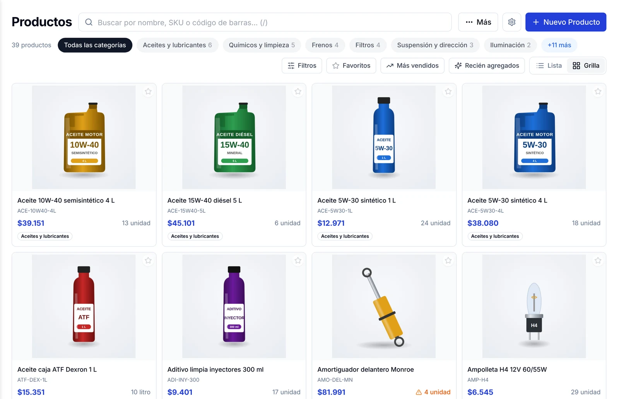The width and height of the screenshot is (619, 399).
Task: Favorite the Aceite 10W-40 semisintético card star
Action: (148, 92)
